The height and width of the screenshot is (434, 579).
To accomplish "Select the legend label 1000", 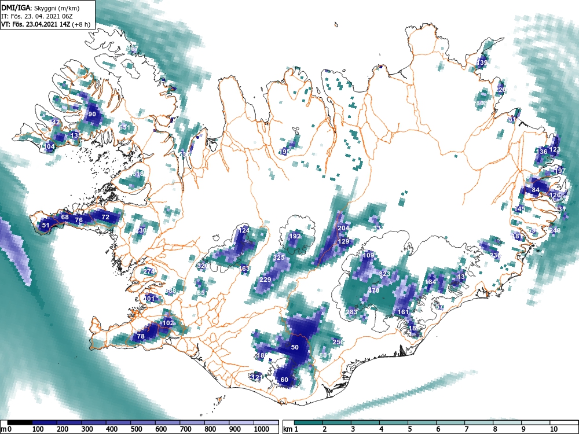I will (261, 429).
